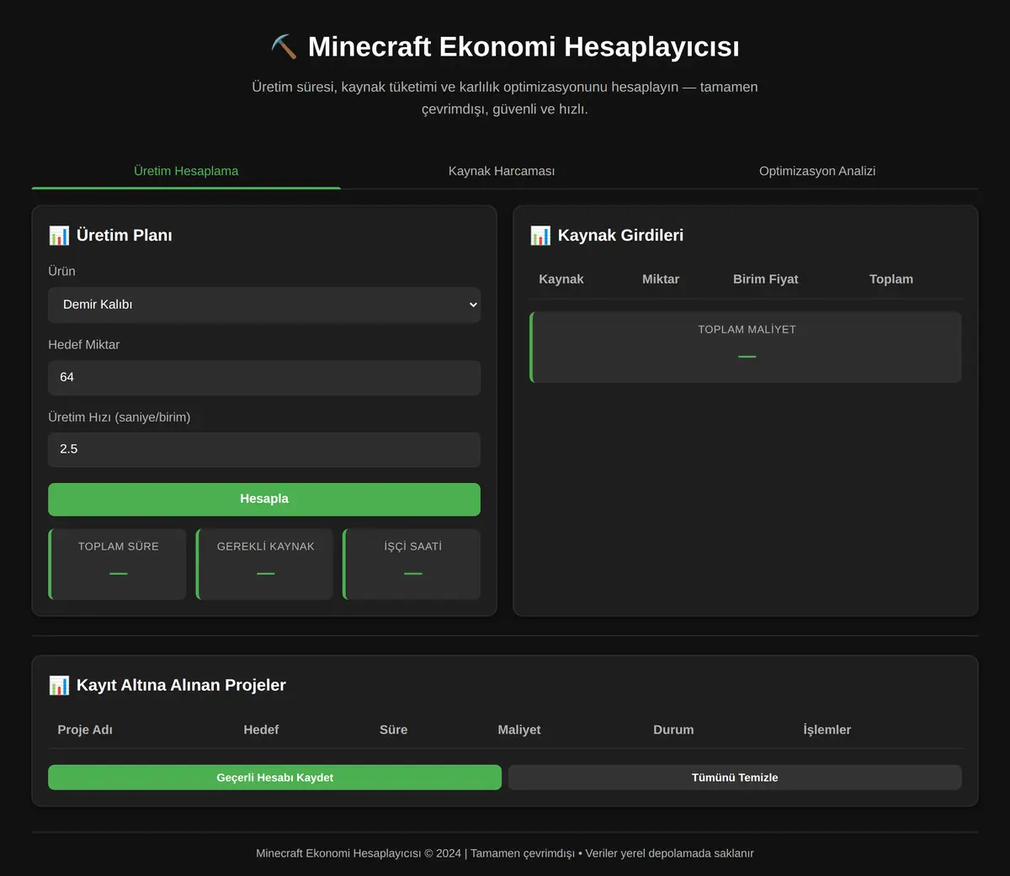Click the chart icon beside Üretim Planı

click(x=59, y=236)
